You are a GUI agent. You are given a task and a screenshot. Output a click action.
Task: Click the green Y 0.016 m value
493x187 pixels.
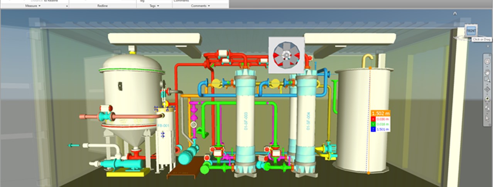pyautogui.click(x=380, y=124)
